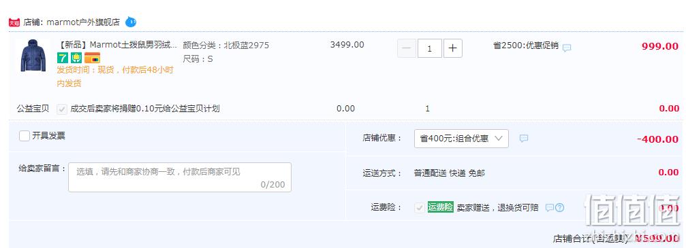Decrease quantity with the minus button
686x248 pixels.
click(407, 48)
